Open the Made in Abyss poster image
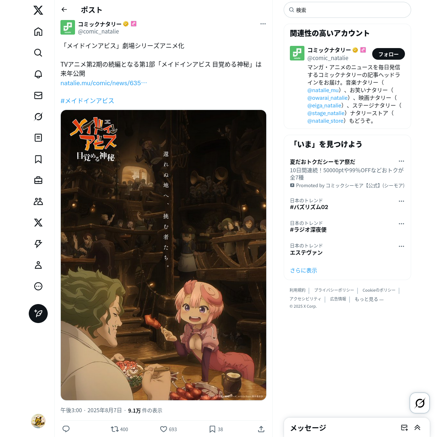The height and width of the screenshot is (437, 437). coord(164,255)
